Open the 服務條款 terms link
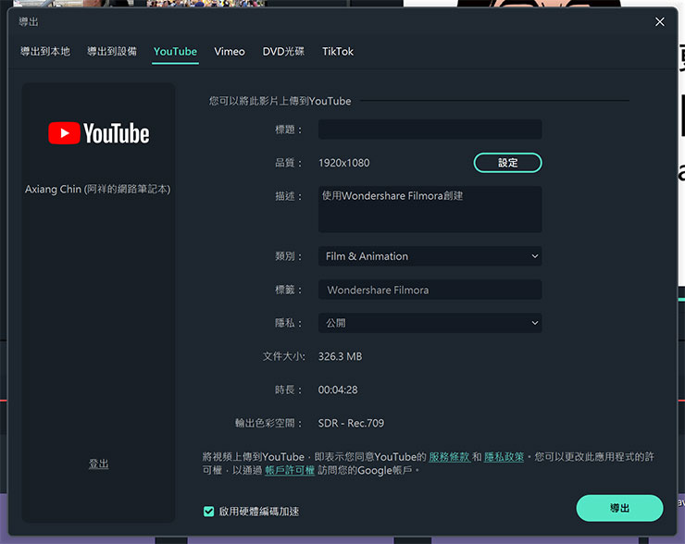This screenshot has width=685, height=544. point(449,457)
